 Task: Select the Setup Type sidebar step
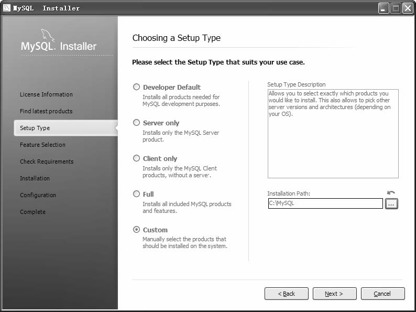66,128
